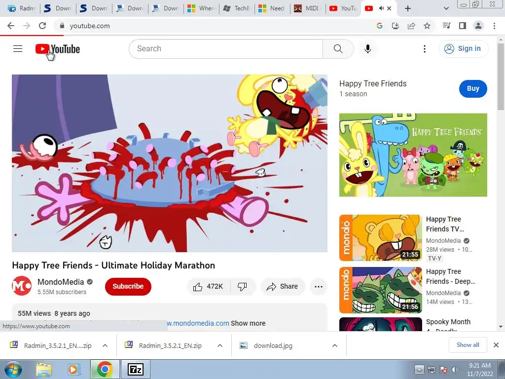Switch to the Radmin tab
The image size is (505, 379).
tap(21, 8)
